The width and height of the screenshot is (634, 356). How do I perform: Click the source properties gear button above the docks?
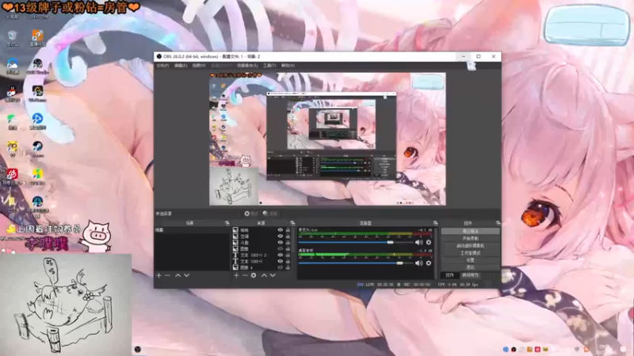pyautogui.click(x=251, y=214)
